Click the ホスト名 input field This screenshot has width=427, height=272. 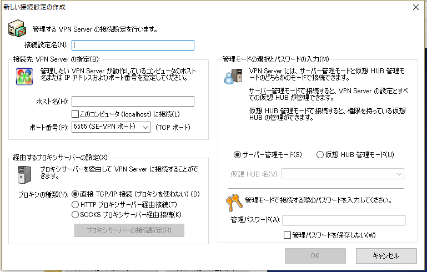pos(133,101)
